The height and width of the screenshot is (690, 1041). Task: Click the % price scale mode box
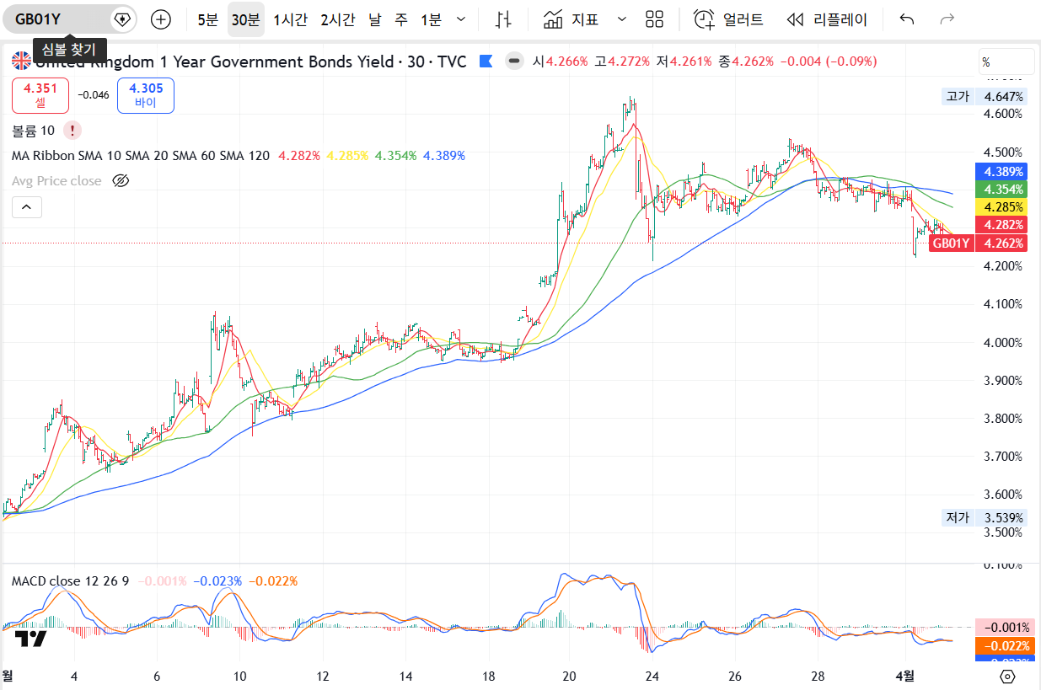[x=1006, y=62]
